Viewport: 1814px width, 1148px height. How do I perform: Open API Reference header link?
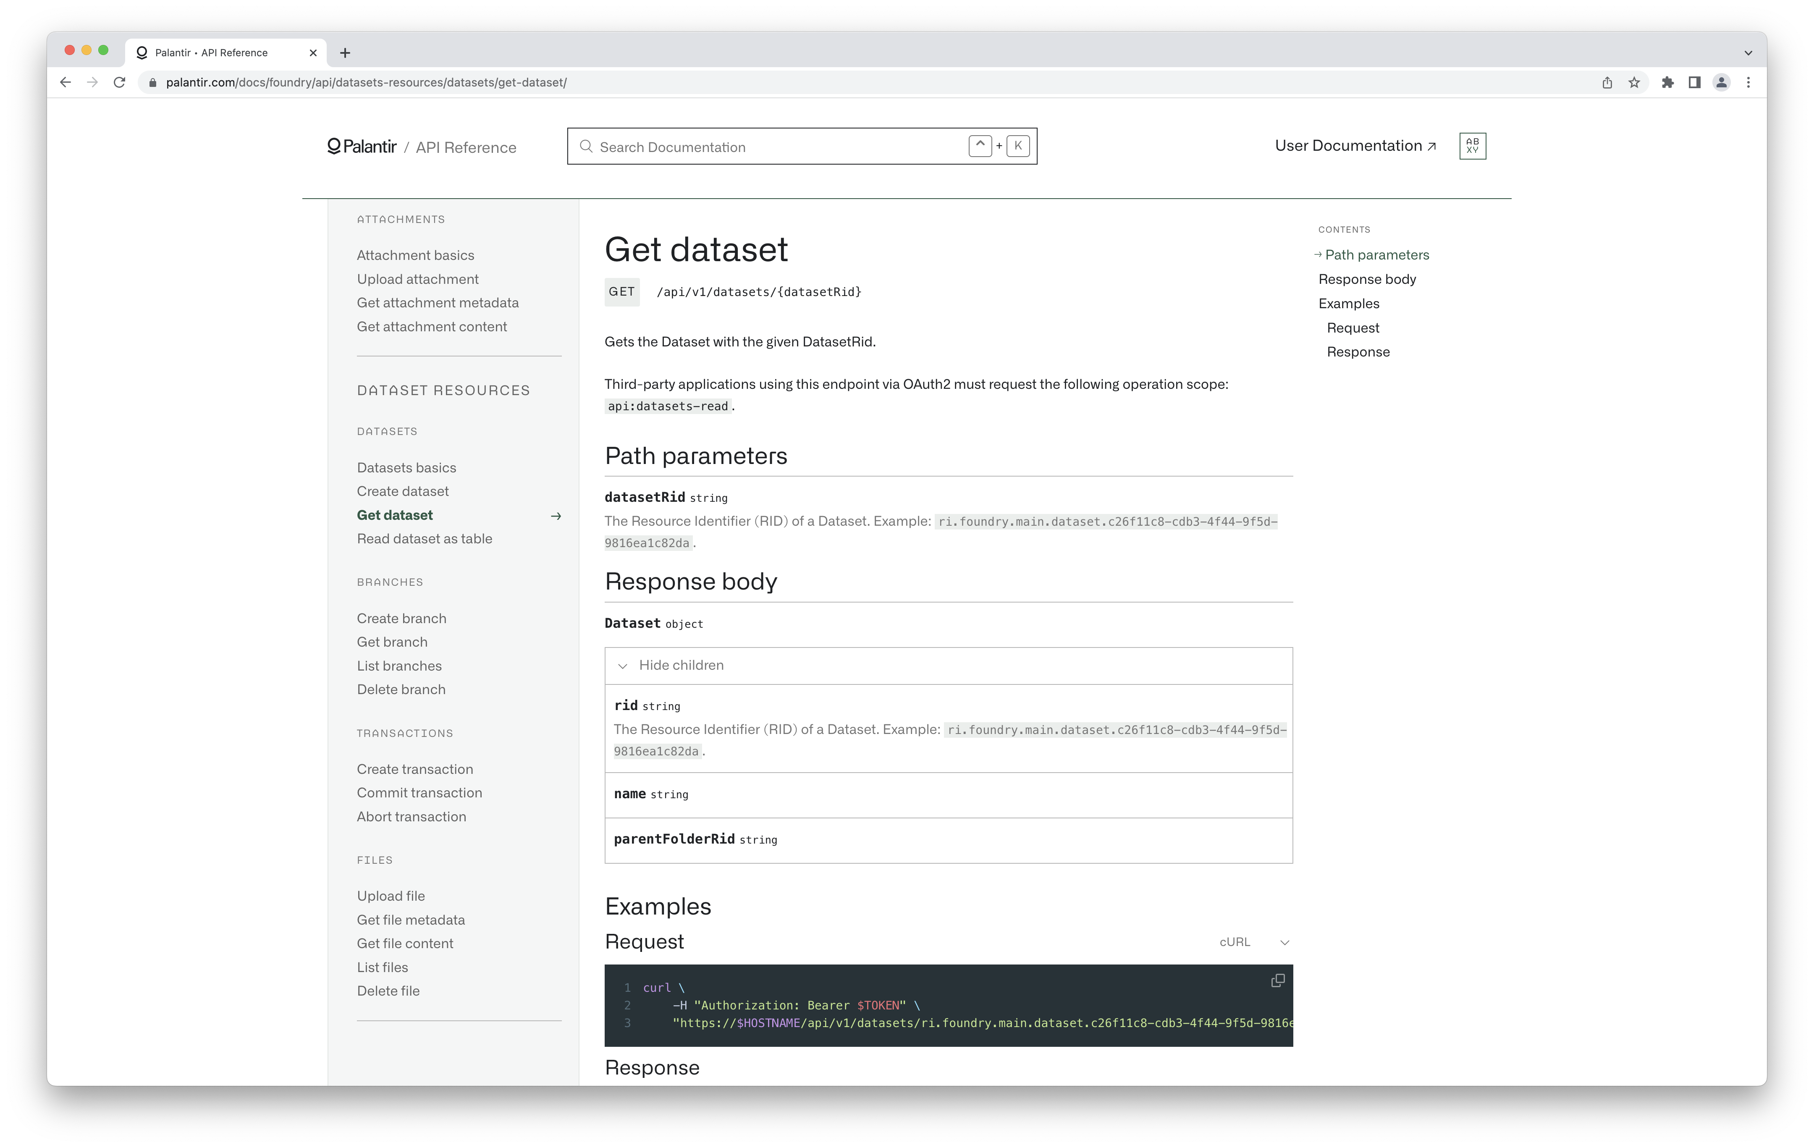466,147
